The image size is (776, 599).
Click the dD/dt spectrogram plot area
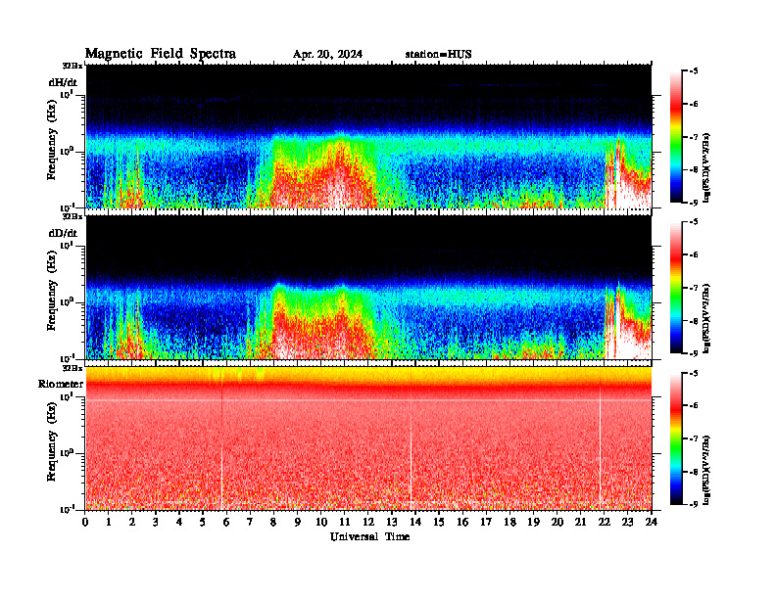coord(368,287)
